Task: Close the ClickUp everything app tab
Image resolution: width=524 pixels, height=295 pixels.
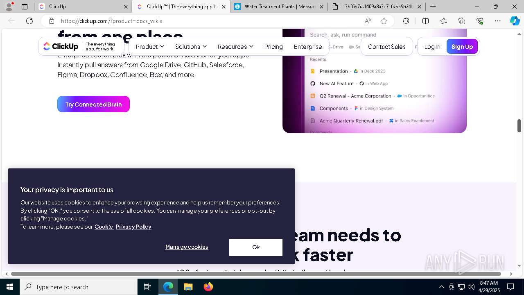Action: click(x=224, y=7)
